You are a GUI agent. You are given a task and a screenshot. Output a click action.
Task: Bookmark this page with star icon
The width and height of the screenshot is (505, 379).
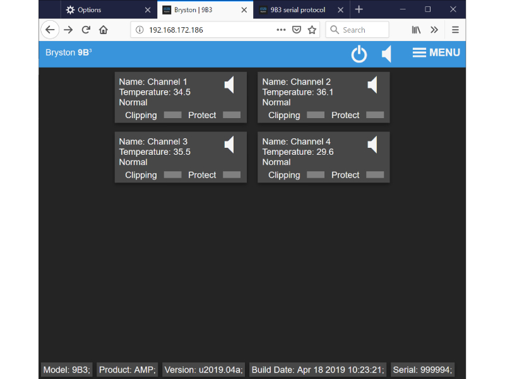tap(312, 30)
